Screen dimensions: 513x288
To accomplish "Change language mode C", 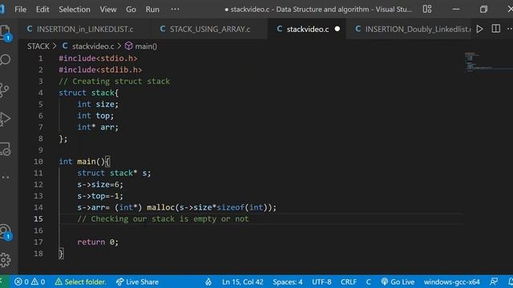I will pyautogui.click(x=369, y=282).
